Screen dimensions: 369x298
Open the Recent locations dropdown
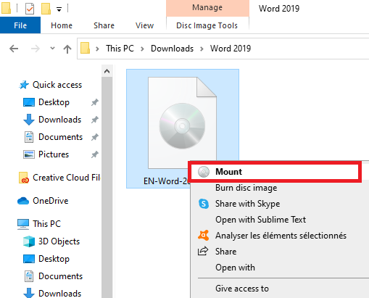click(52, 48)
